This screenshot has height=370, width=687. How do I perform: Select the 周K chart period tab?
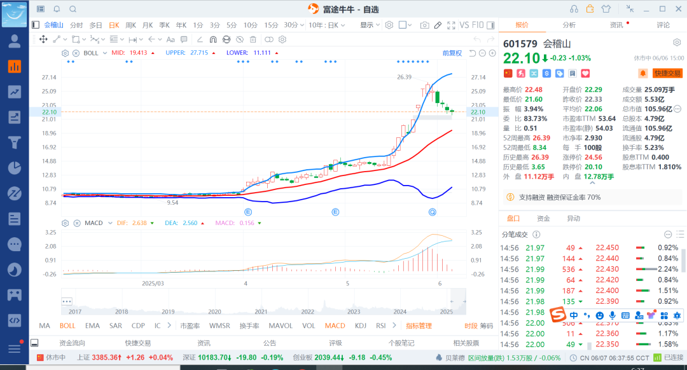pos(130,25)
